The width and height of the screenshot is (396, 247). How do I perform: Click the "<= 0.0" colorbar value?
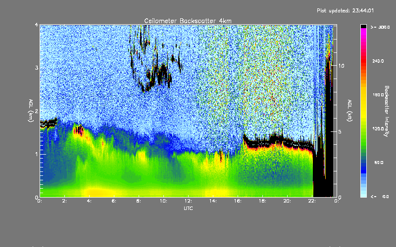(x=380, y=197)
